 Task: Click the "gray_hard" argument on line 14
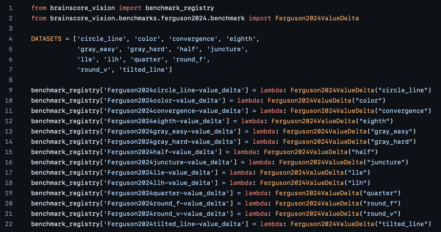pos(391,142)
